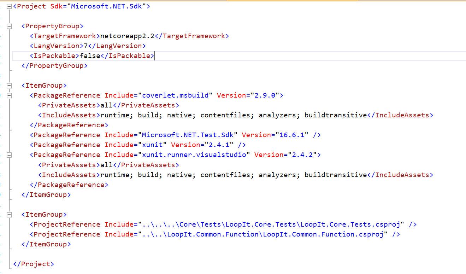Collapse the ItemGroup containing ProjectReferences

click(9, 214)
